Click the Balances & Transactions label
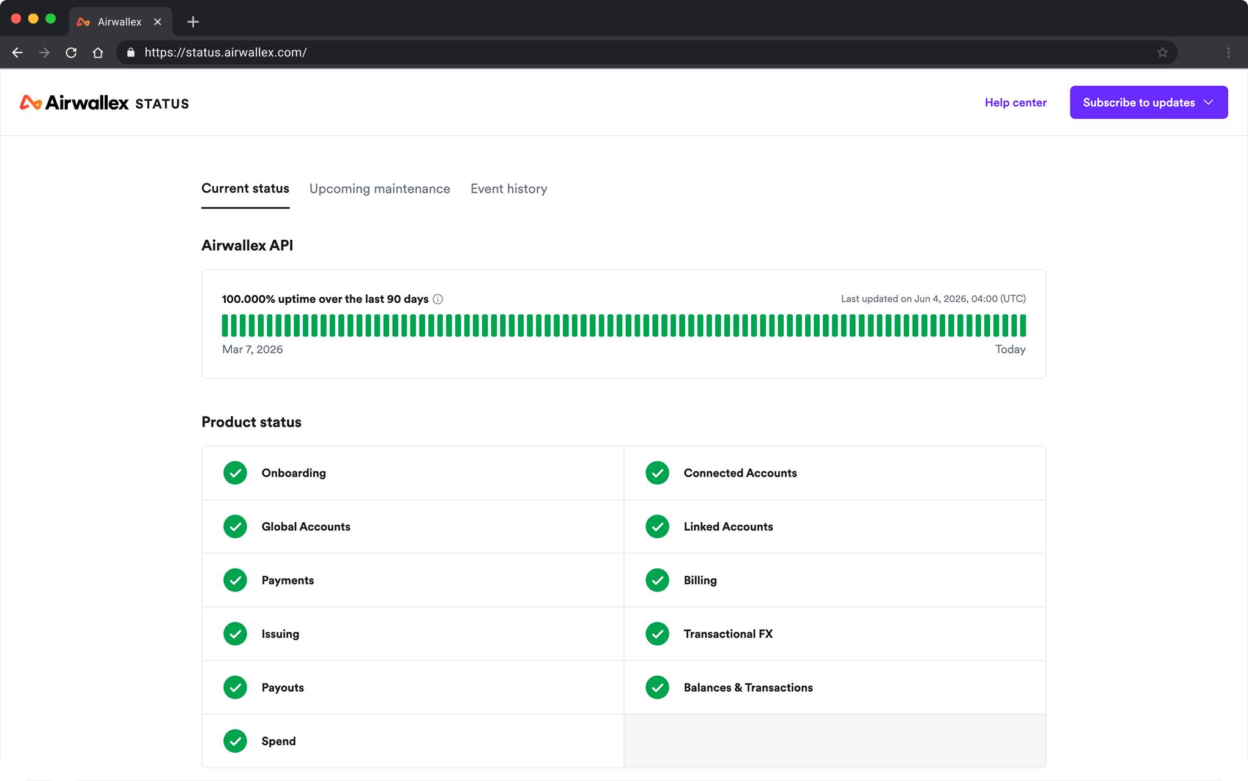Image resolution: width=1248 pixels, height=781 pixels. click(x=748, y=687)
